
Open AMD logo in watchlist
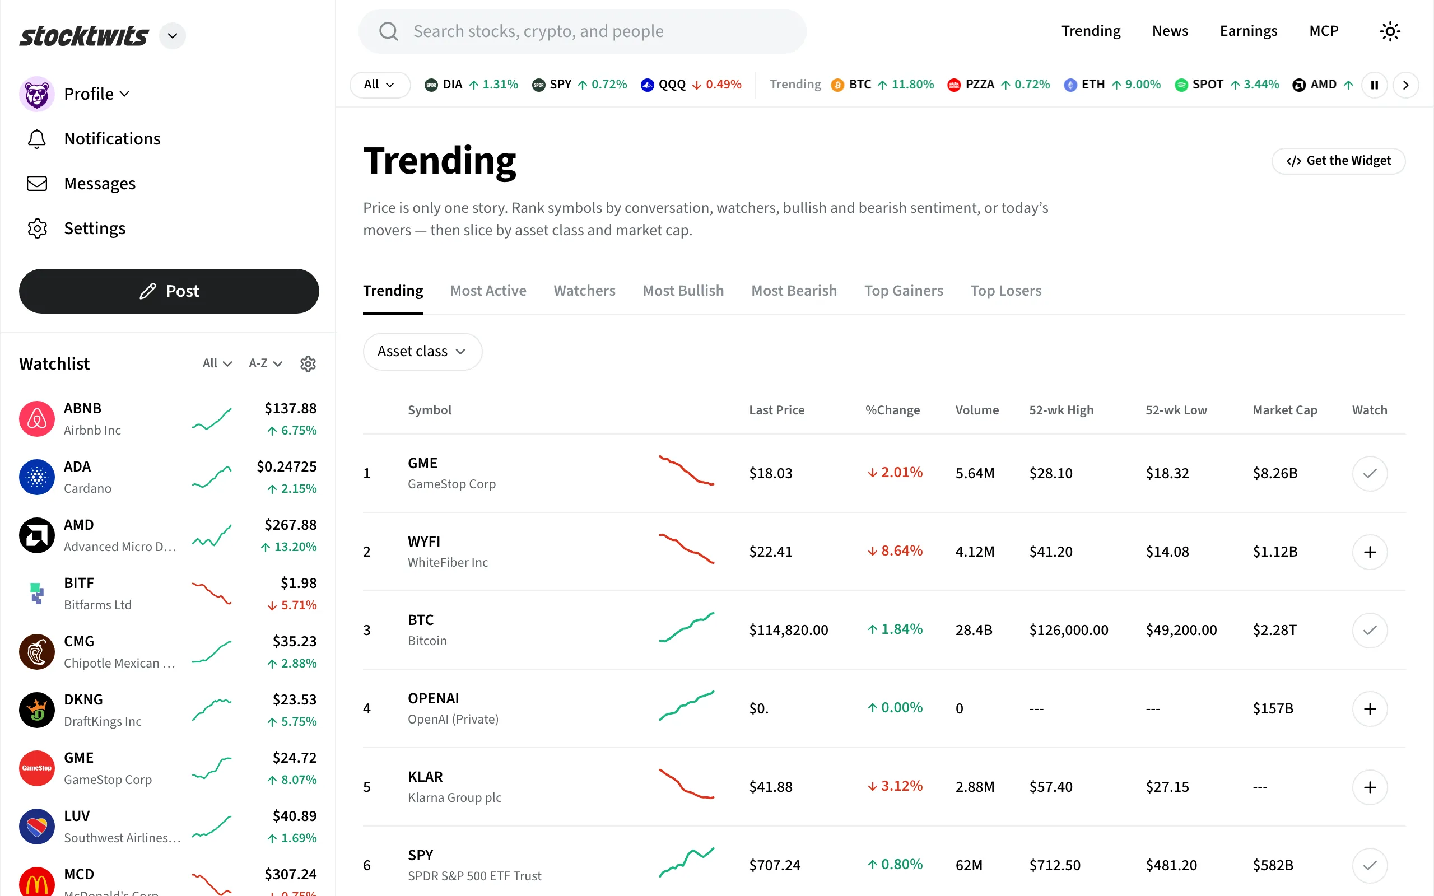tap(37, 535)
